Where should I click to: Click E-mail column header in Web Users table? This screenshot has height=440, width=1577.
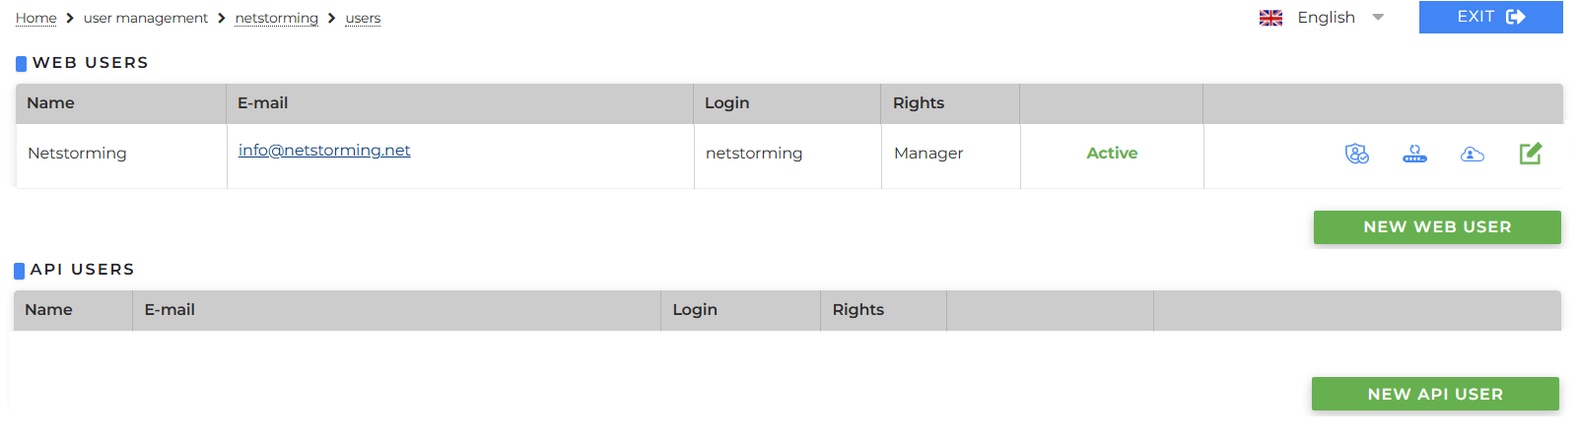pyautogui.click(x=263, y=103)
